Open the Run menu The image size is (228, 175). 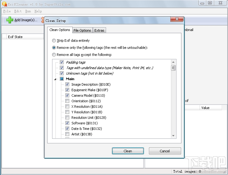coord(28,11)
